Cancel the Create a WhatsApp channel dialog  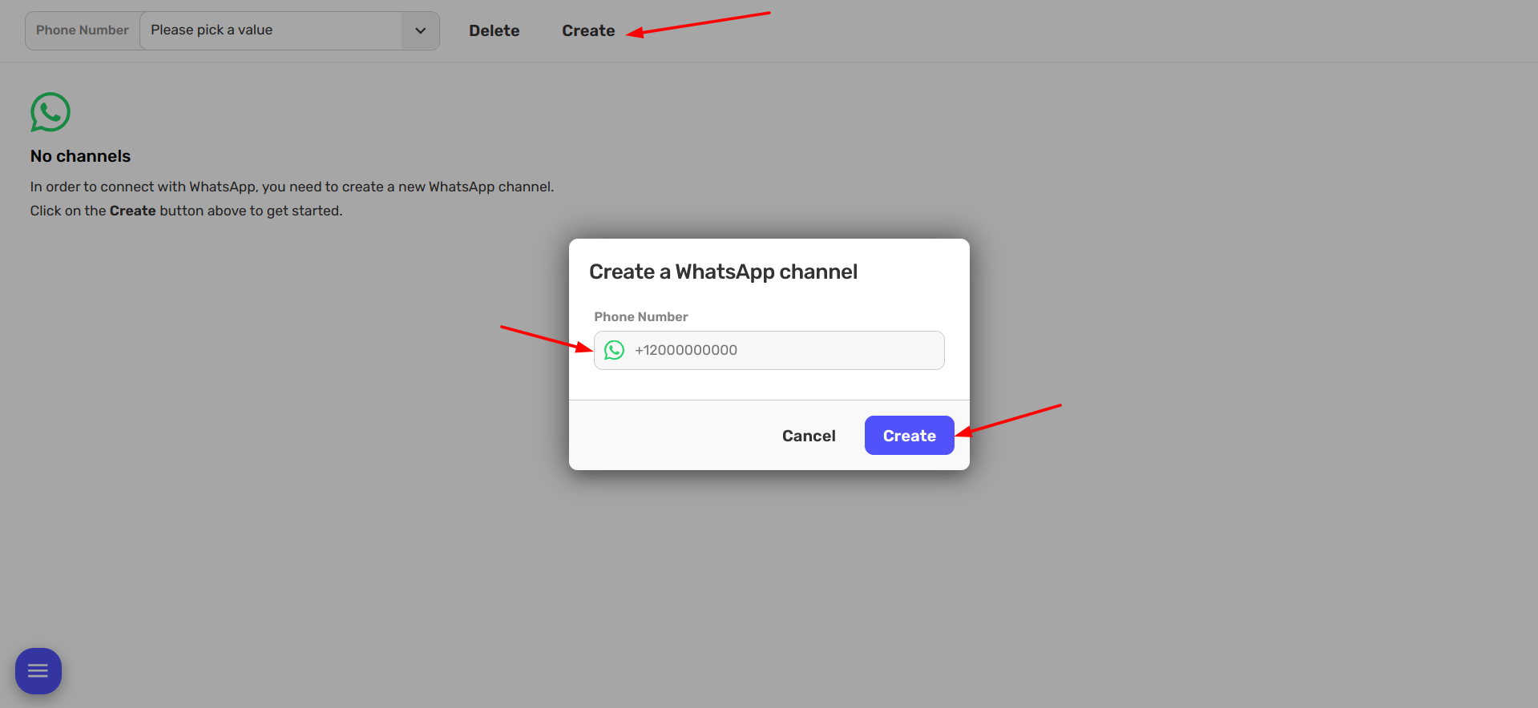[809, 436]
